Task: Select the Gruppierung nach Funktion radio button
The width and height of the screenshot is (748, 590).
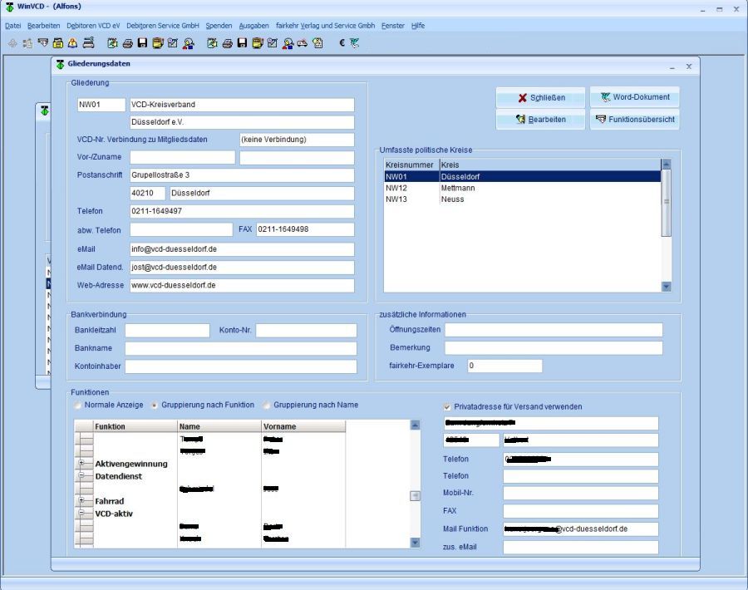Action: [x=154, y=405]
